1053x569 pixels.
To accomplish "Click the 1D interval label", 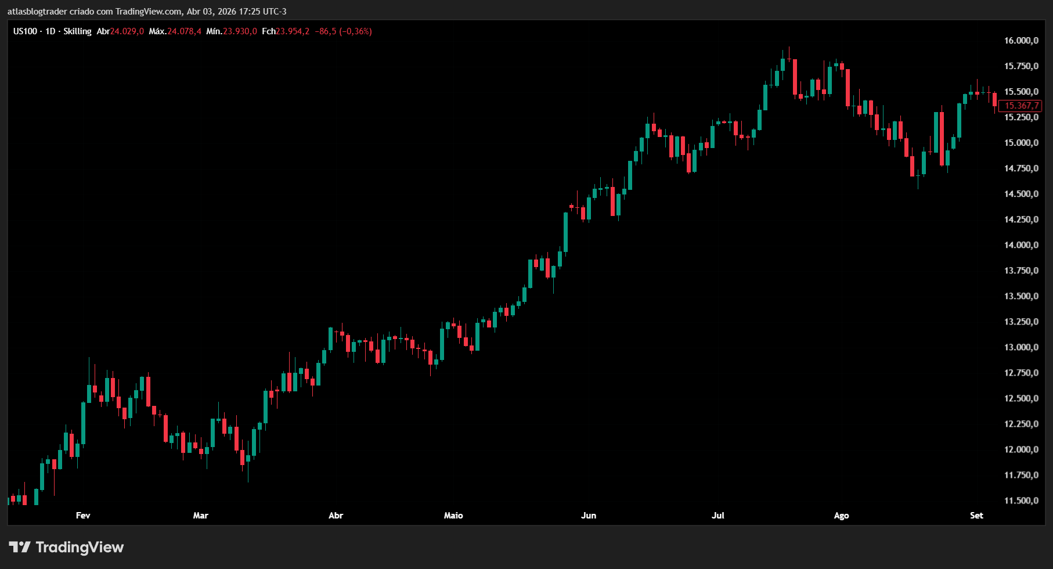I will [x=51, y=31].
